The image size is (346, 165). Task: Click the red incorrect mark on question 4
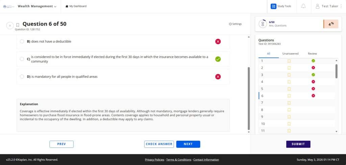(x=313, y=82)
